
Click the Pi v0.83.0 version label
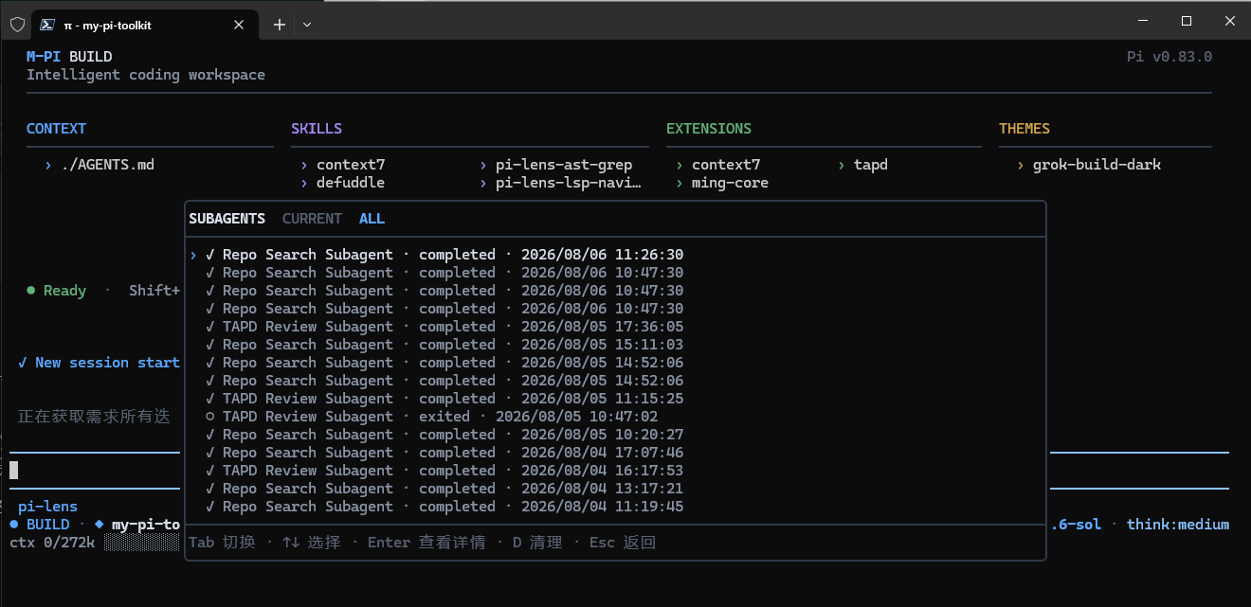click(x=1169, y=57)
